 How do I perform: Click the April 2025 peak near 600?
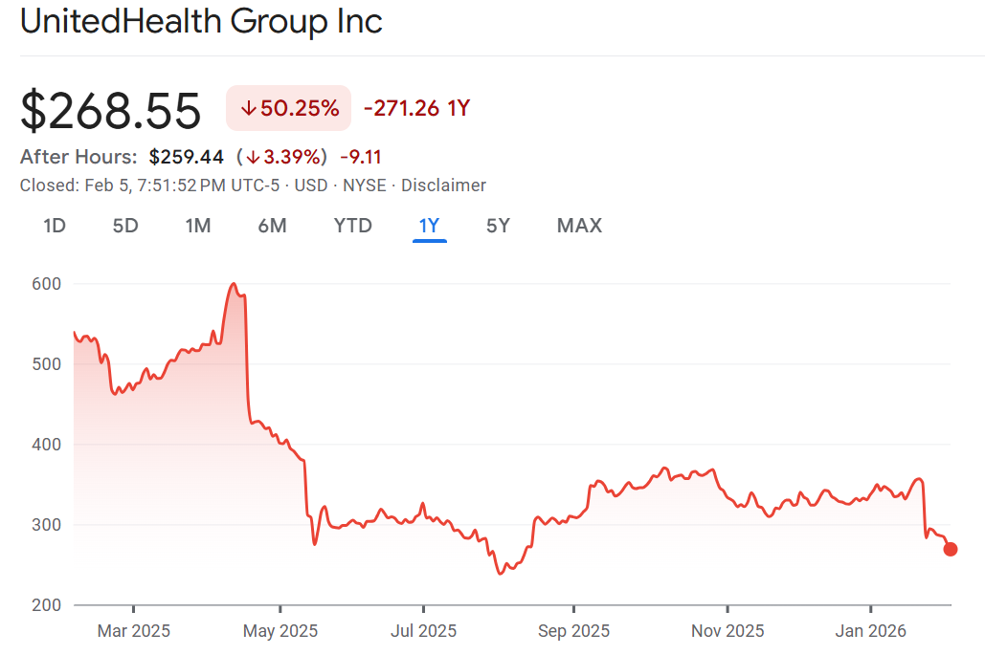tap(233, 284)
